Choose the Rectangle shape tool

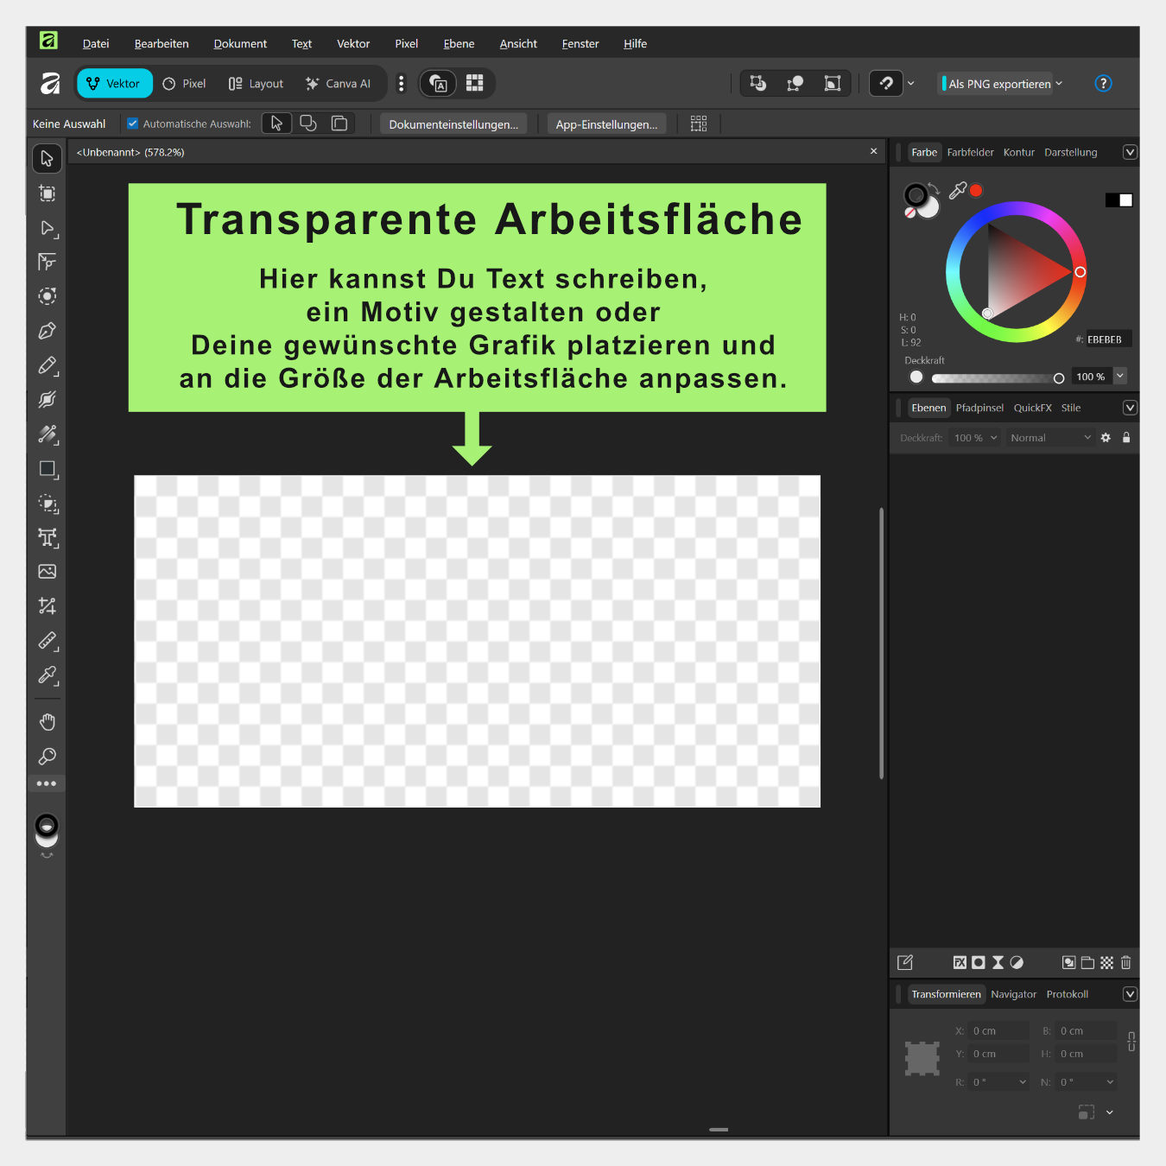point(48,469)
